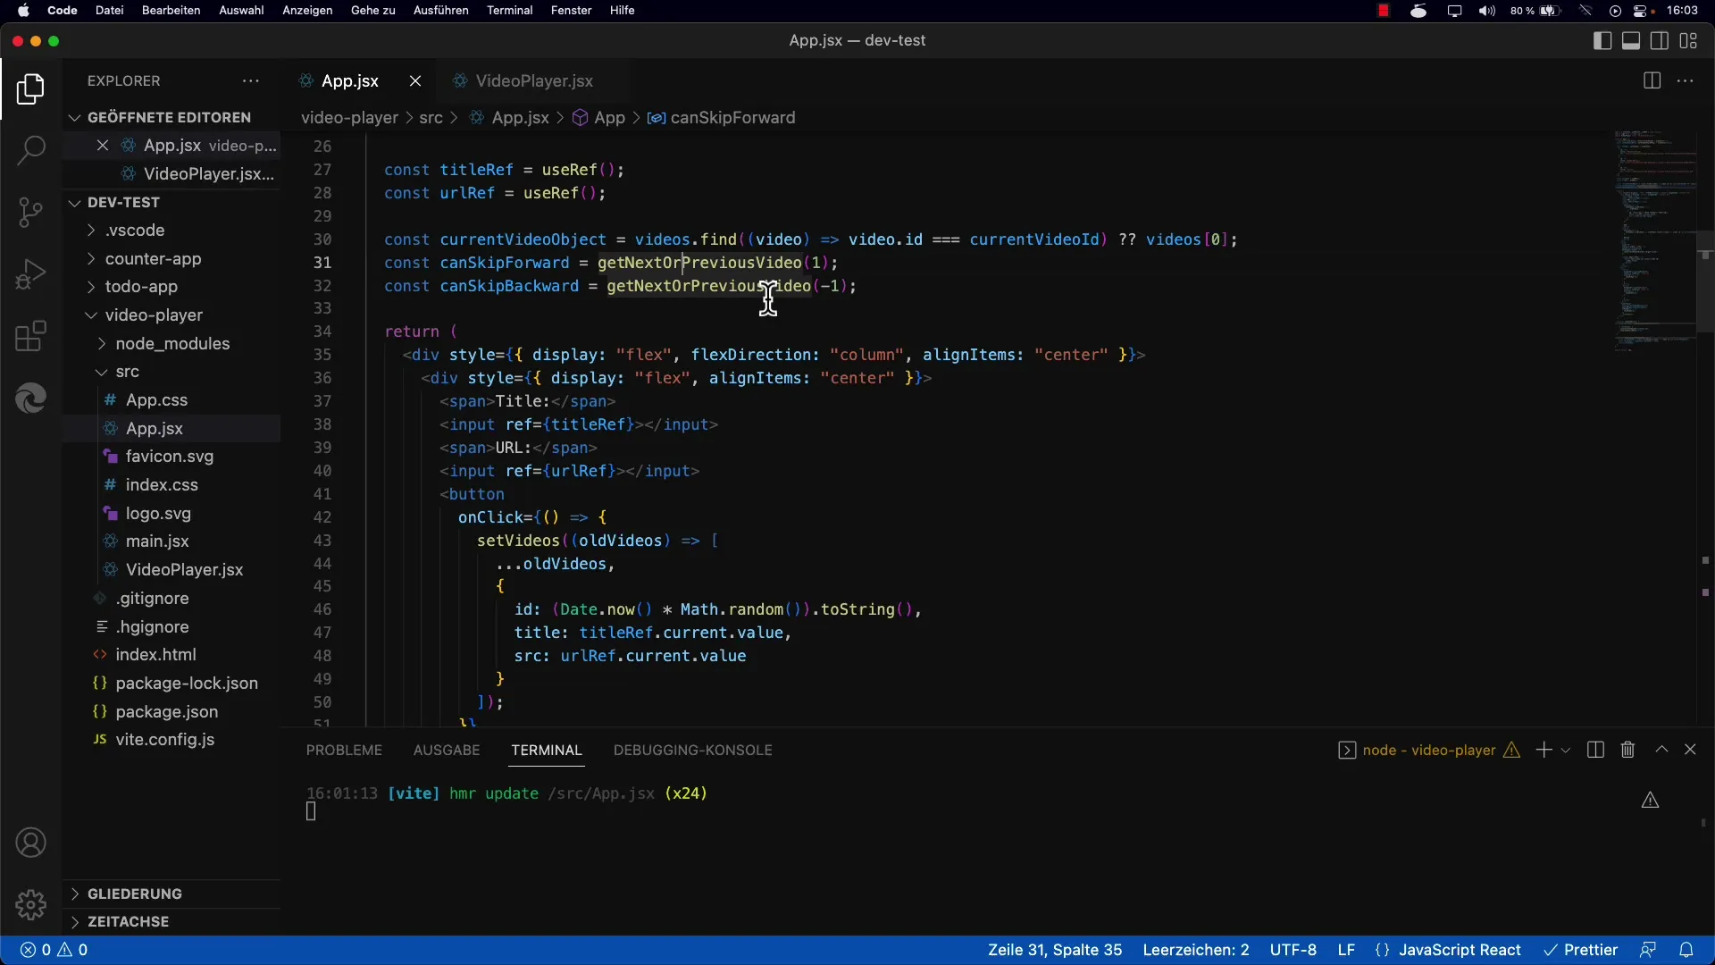Toggle bottom panel visibility
The image size is (1715, 965).
[1631, 40]
